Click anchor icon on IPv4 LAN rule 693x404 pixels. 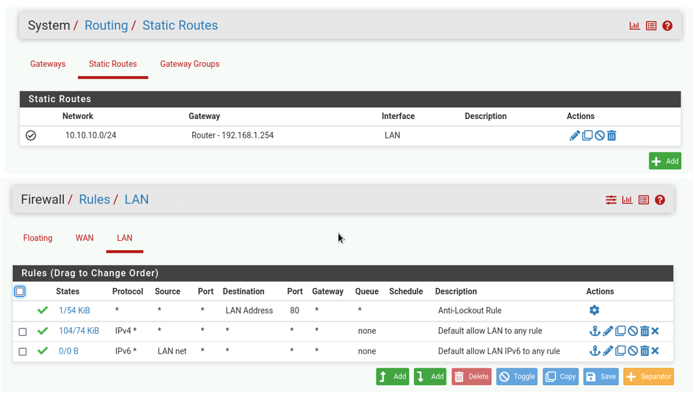(x=594, y=331)
